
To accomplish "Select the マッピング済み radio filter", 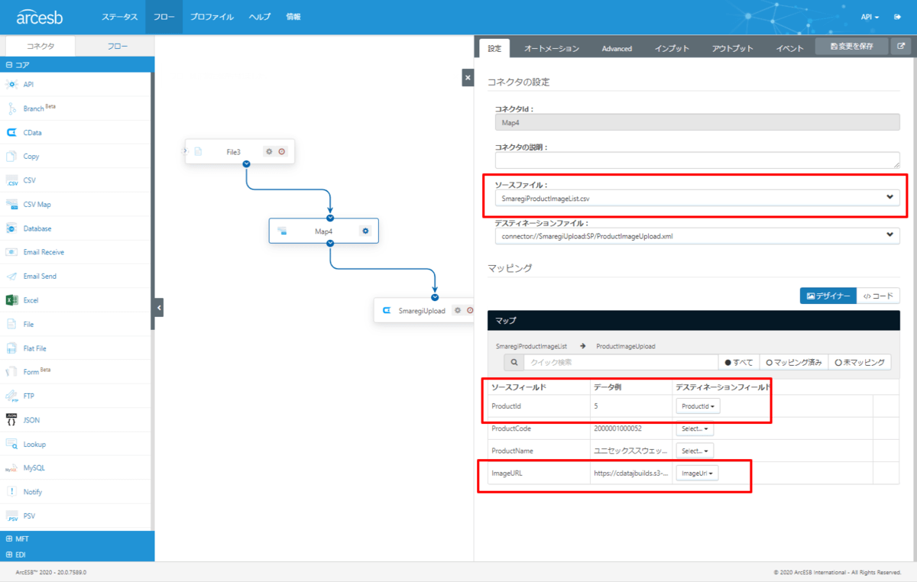I will tap(794, 362).
